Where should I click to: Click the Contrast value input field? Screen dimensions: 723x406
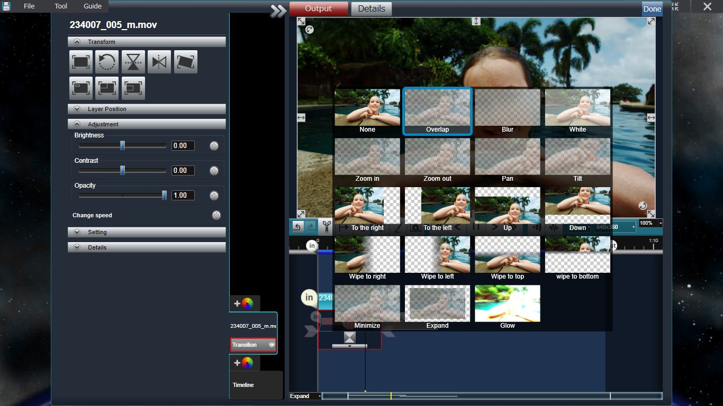click(183, 171)
